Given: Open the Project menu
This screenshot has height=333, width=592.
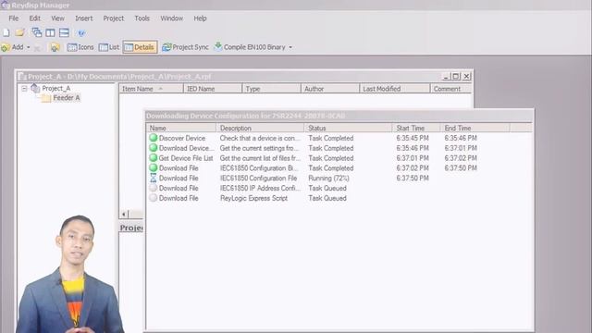Looking at the screenshot, I should [114, 18].
